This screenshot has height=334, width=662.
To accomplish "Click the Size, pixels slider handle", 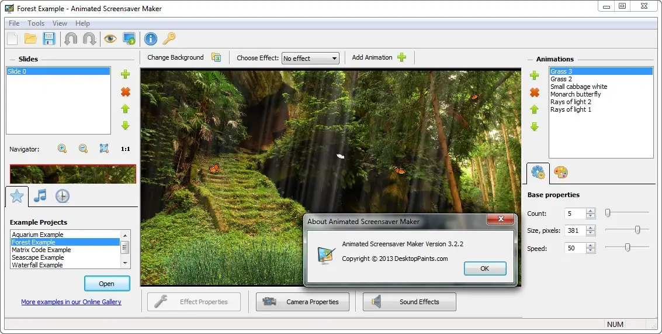I will 637,229.
